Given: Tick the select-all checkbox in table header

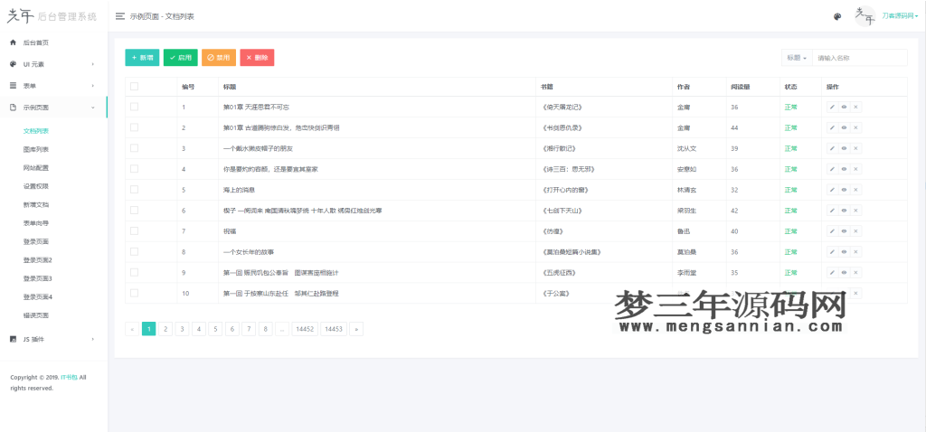Looking at the screenshot, I should coord(134,86).
